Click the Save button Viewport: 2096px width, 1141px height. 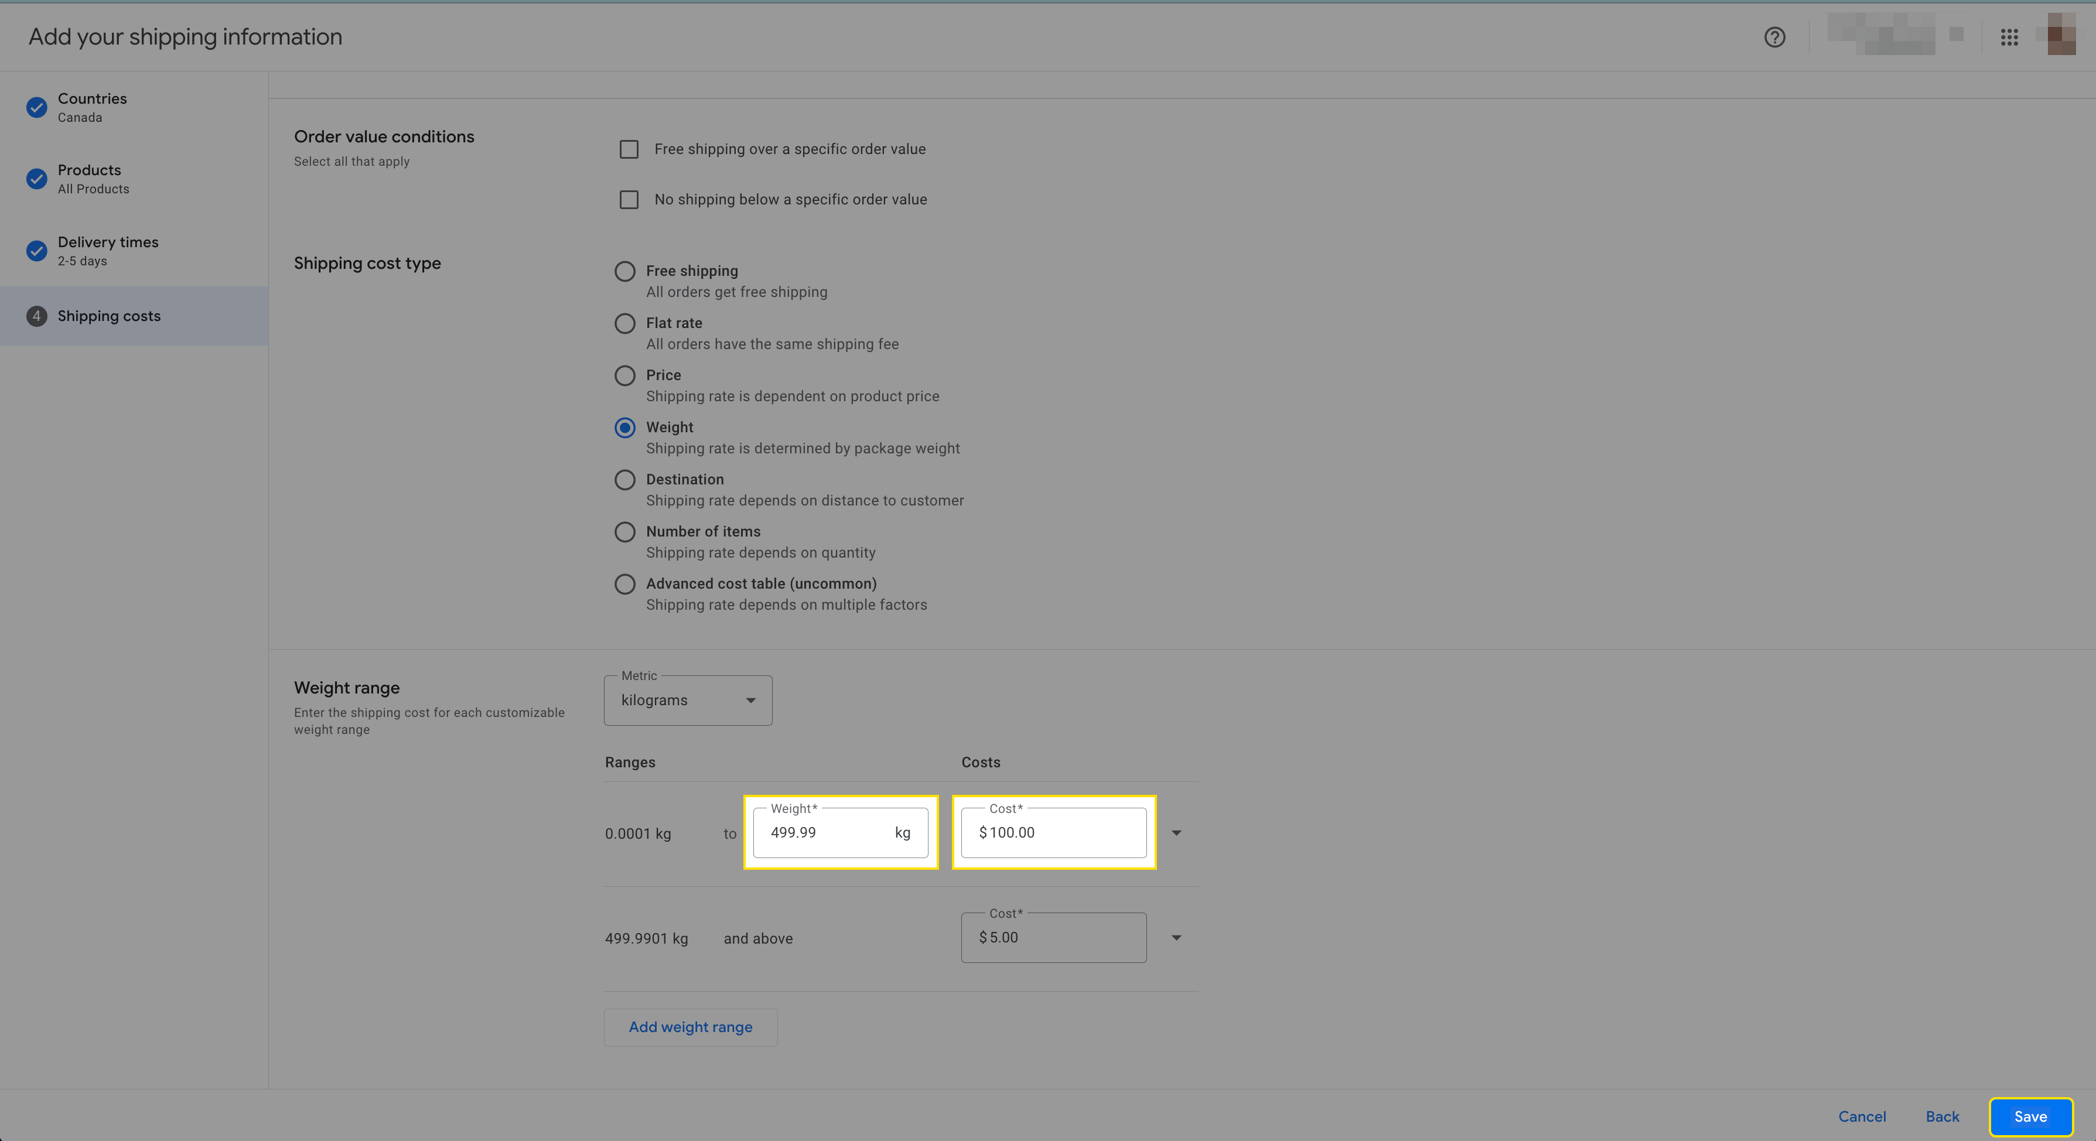(x=2030, y=1116)
